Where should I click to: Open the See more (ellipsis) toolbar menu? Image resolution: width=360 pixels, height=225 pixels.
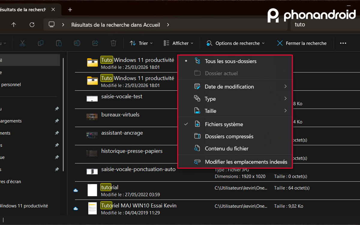pyautogui.click(x=343, y=43)
